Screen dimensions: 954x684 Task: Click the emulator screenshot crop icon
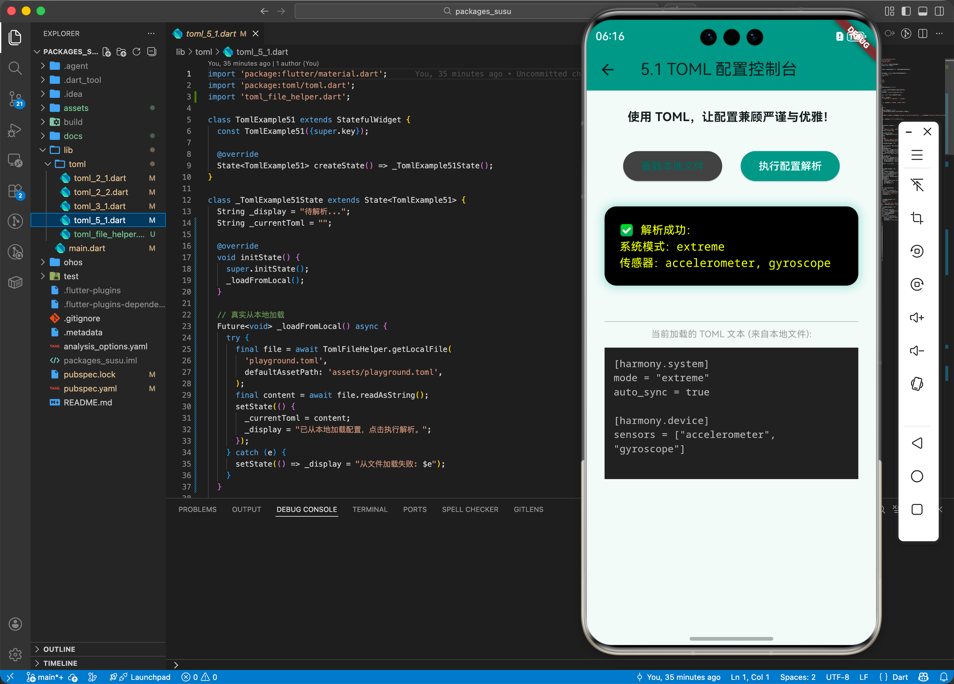(x=917, y=218)
